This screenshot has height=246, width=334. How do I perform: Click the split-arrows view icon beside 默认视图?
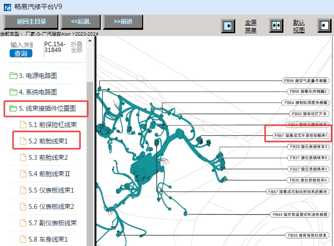(276, 26)
